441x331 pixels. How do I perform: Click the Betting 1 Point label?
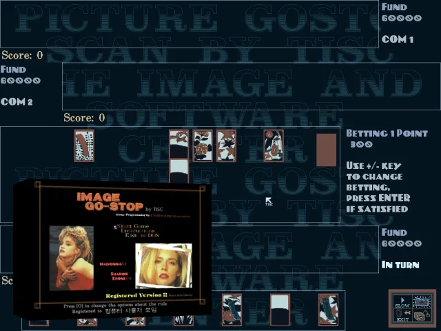click(387, 133)
